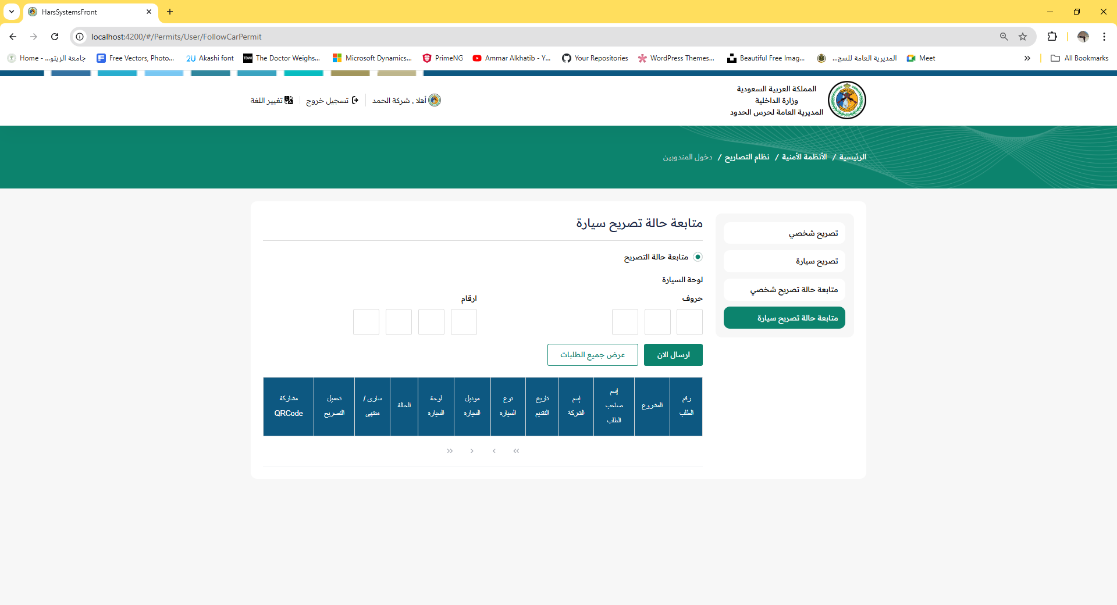Screen dimensions: 1117x605
Task: Open متابعة حالة تصريح شخصي sidebar item
Action: click(x=784, y=290)
